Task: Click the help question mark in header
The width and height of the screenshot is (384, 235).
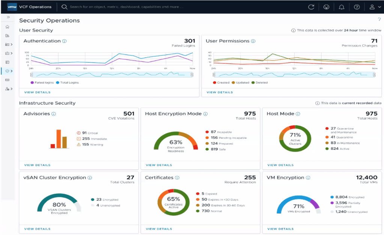Action: [357, 7]
